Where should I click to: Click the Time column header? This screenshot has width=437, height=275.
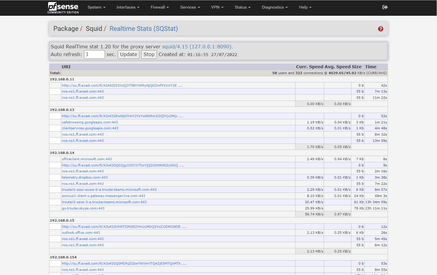point(371,67)
